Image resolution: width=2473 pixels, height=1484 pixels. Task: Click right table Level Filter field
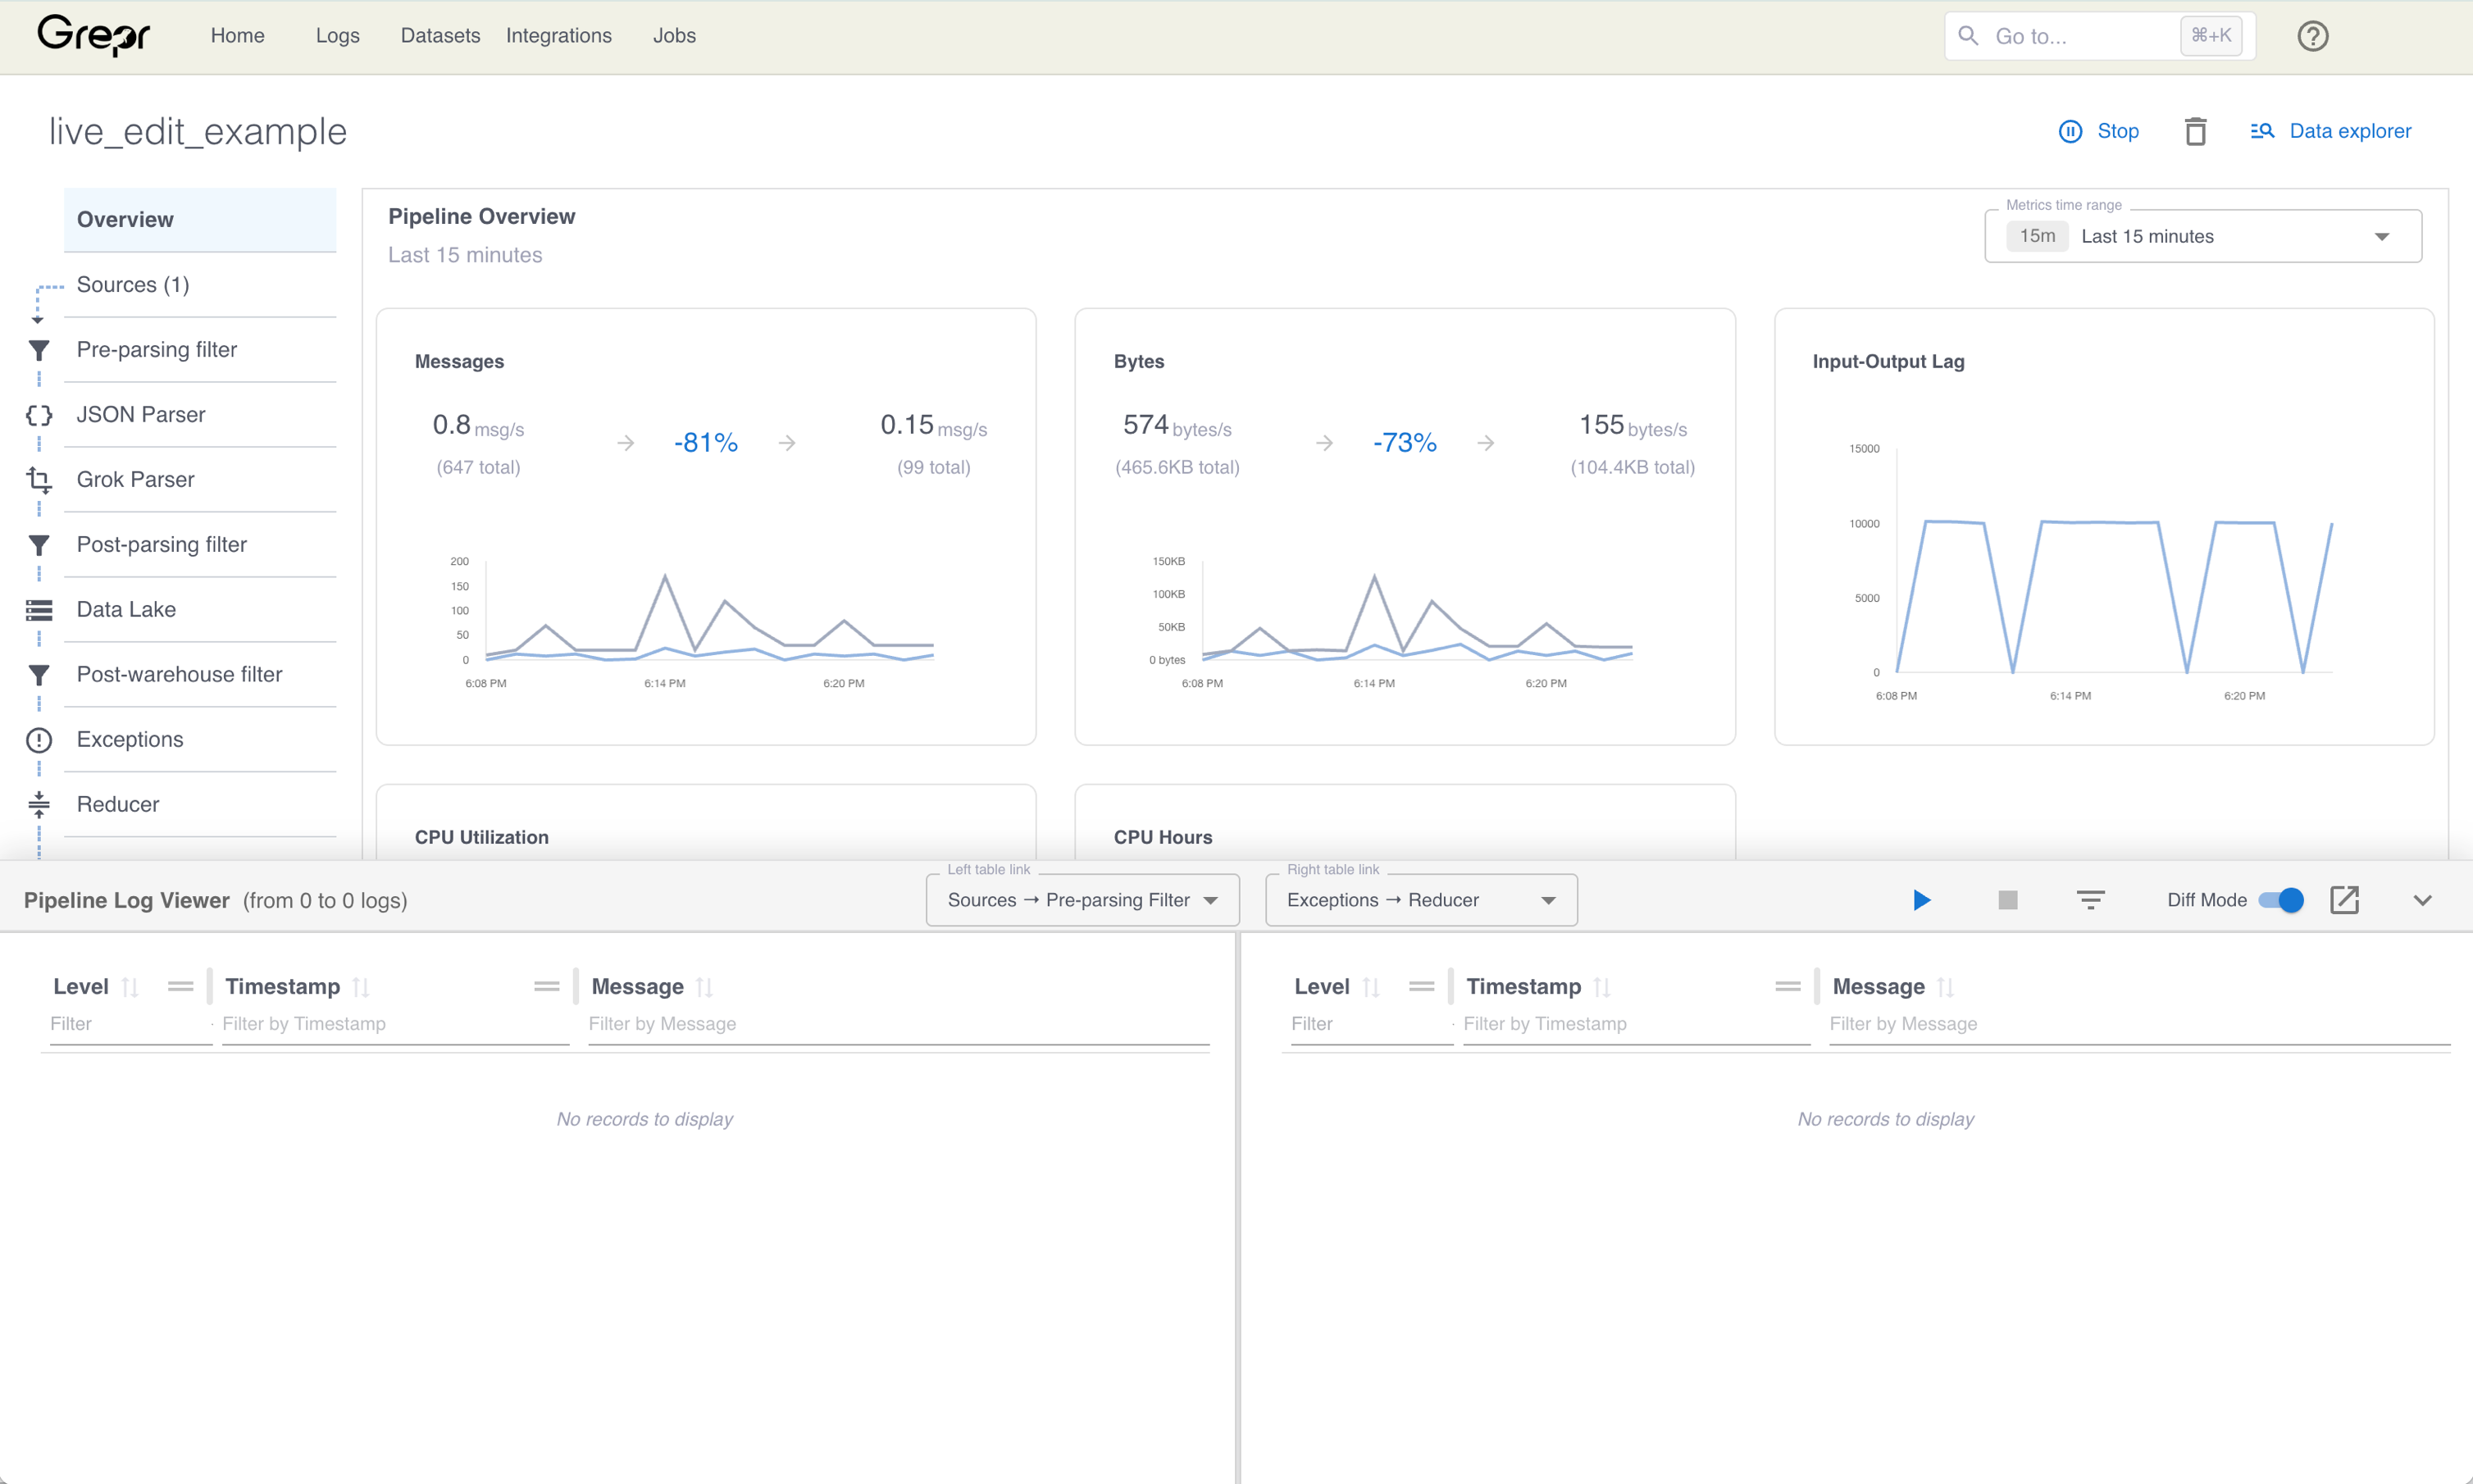(x=1371, y=1025)
